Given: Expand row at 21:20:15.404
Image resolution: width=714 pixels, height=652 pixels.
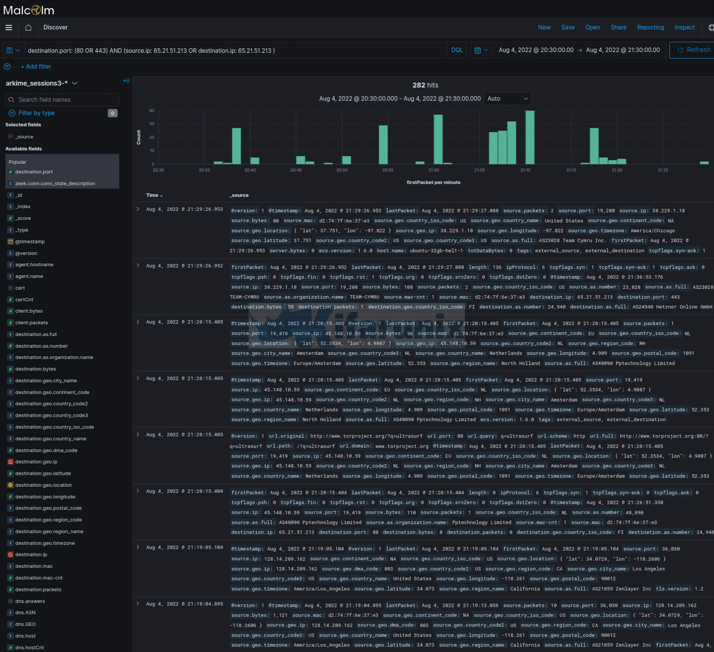Looking at the screenshot, I should pos(138,491).
